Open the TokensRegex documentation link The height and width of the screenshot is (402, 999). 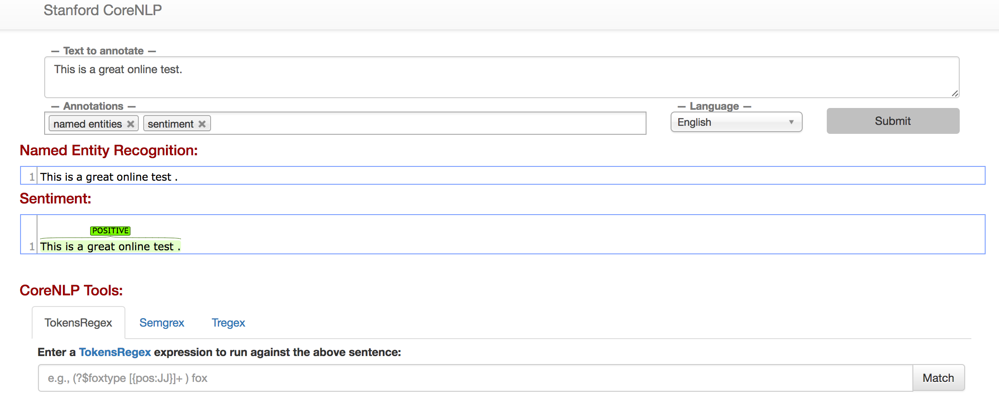click(x=115, y=352)
